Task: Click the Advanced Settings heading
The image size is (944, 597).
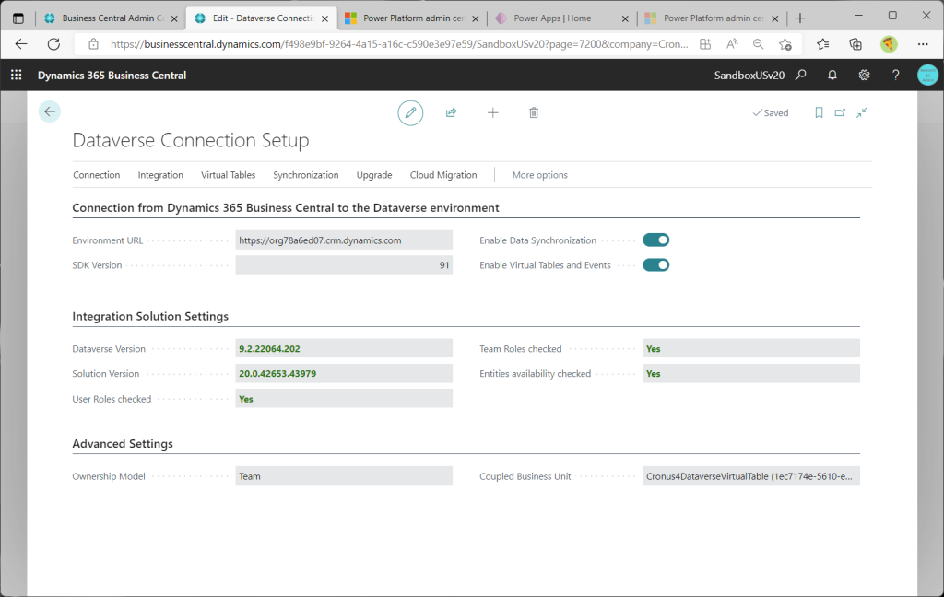Action: pos(123,443)
